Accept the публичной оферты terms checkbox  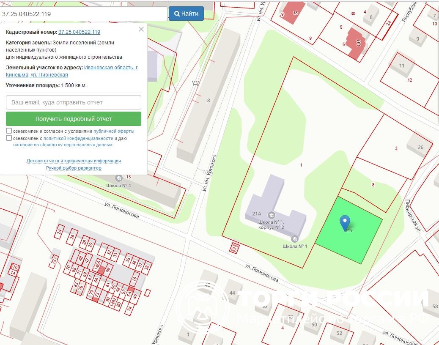point(9,131)
